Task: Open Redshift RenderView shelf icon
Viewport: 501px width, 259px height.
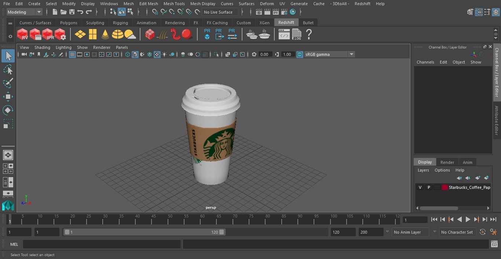Action: [x=23, y=35]
